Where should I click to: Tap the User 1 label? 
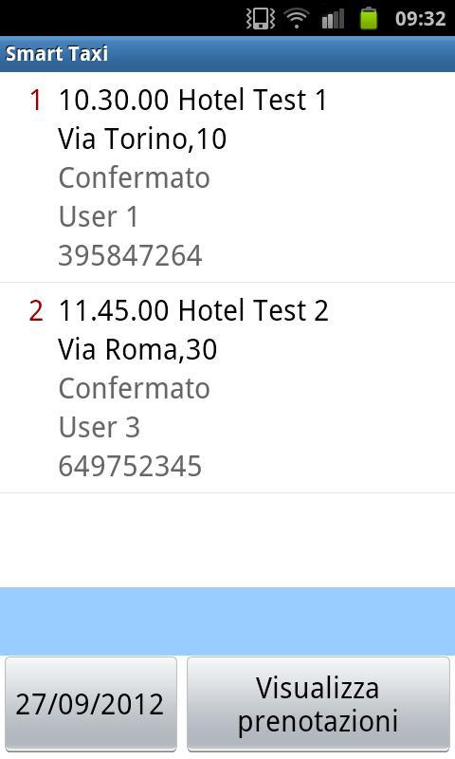(99, 216)
